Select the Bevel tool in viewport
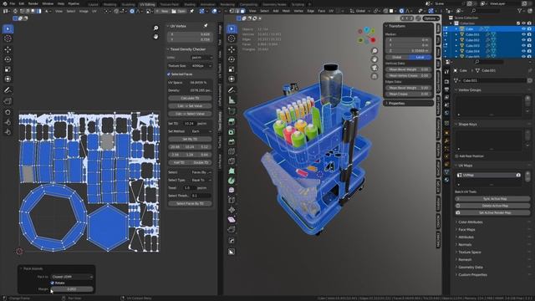 232,141
